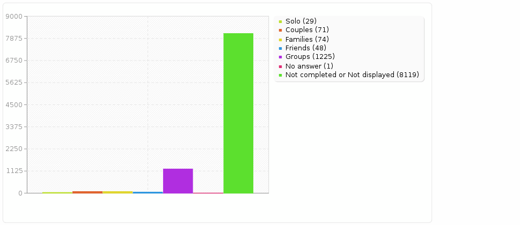520x225 pixels.
Task: Select the 'Families (74)' legend label
Action: click(x=307, y=39)
